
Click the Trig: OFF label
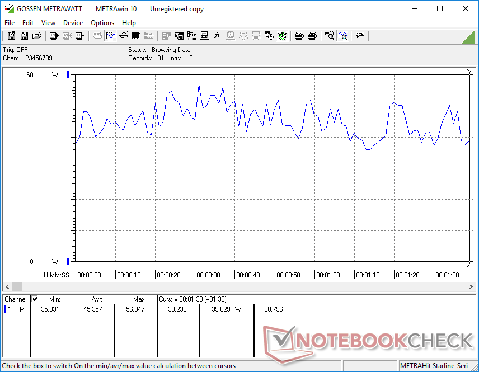[x=15, y=49]
